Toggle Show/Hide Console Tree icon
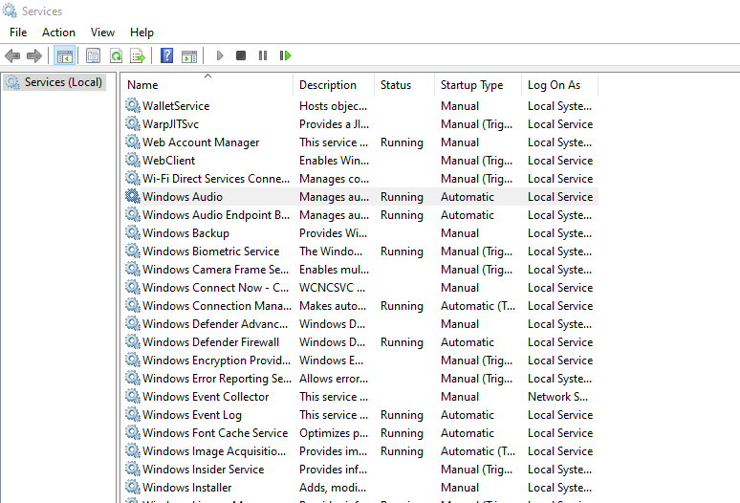This screenshot has width=740, height=503. 65,56
